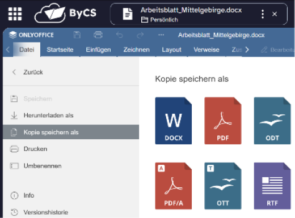Open the ByCS app launcher grid

click(x=15, y=14)
